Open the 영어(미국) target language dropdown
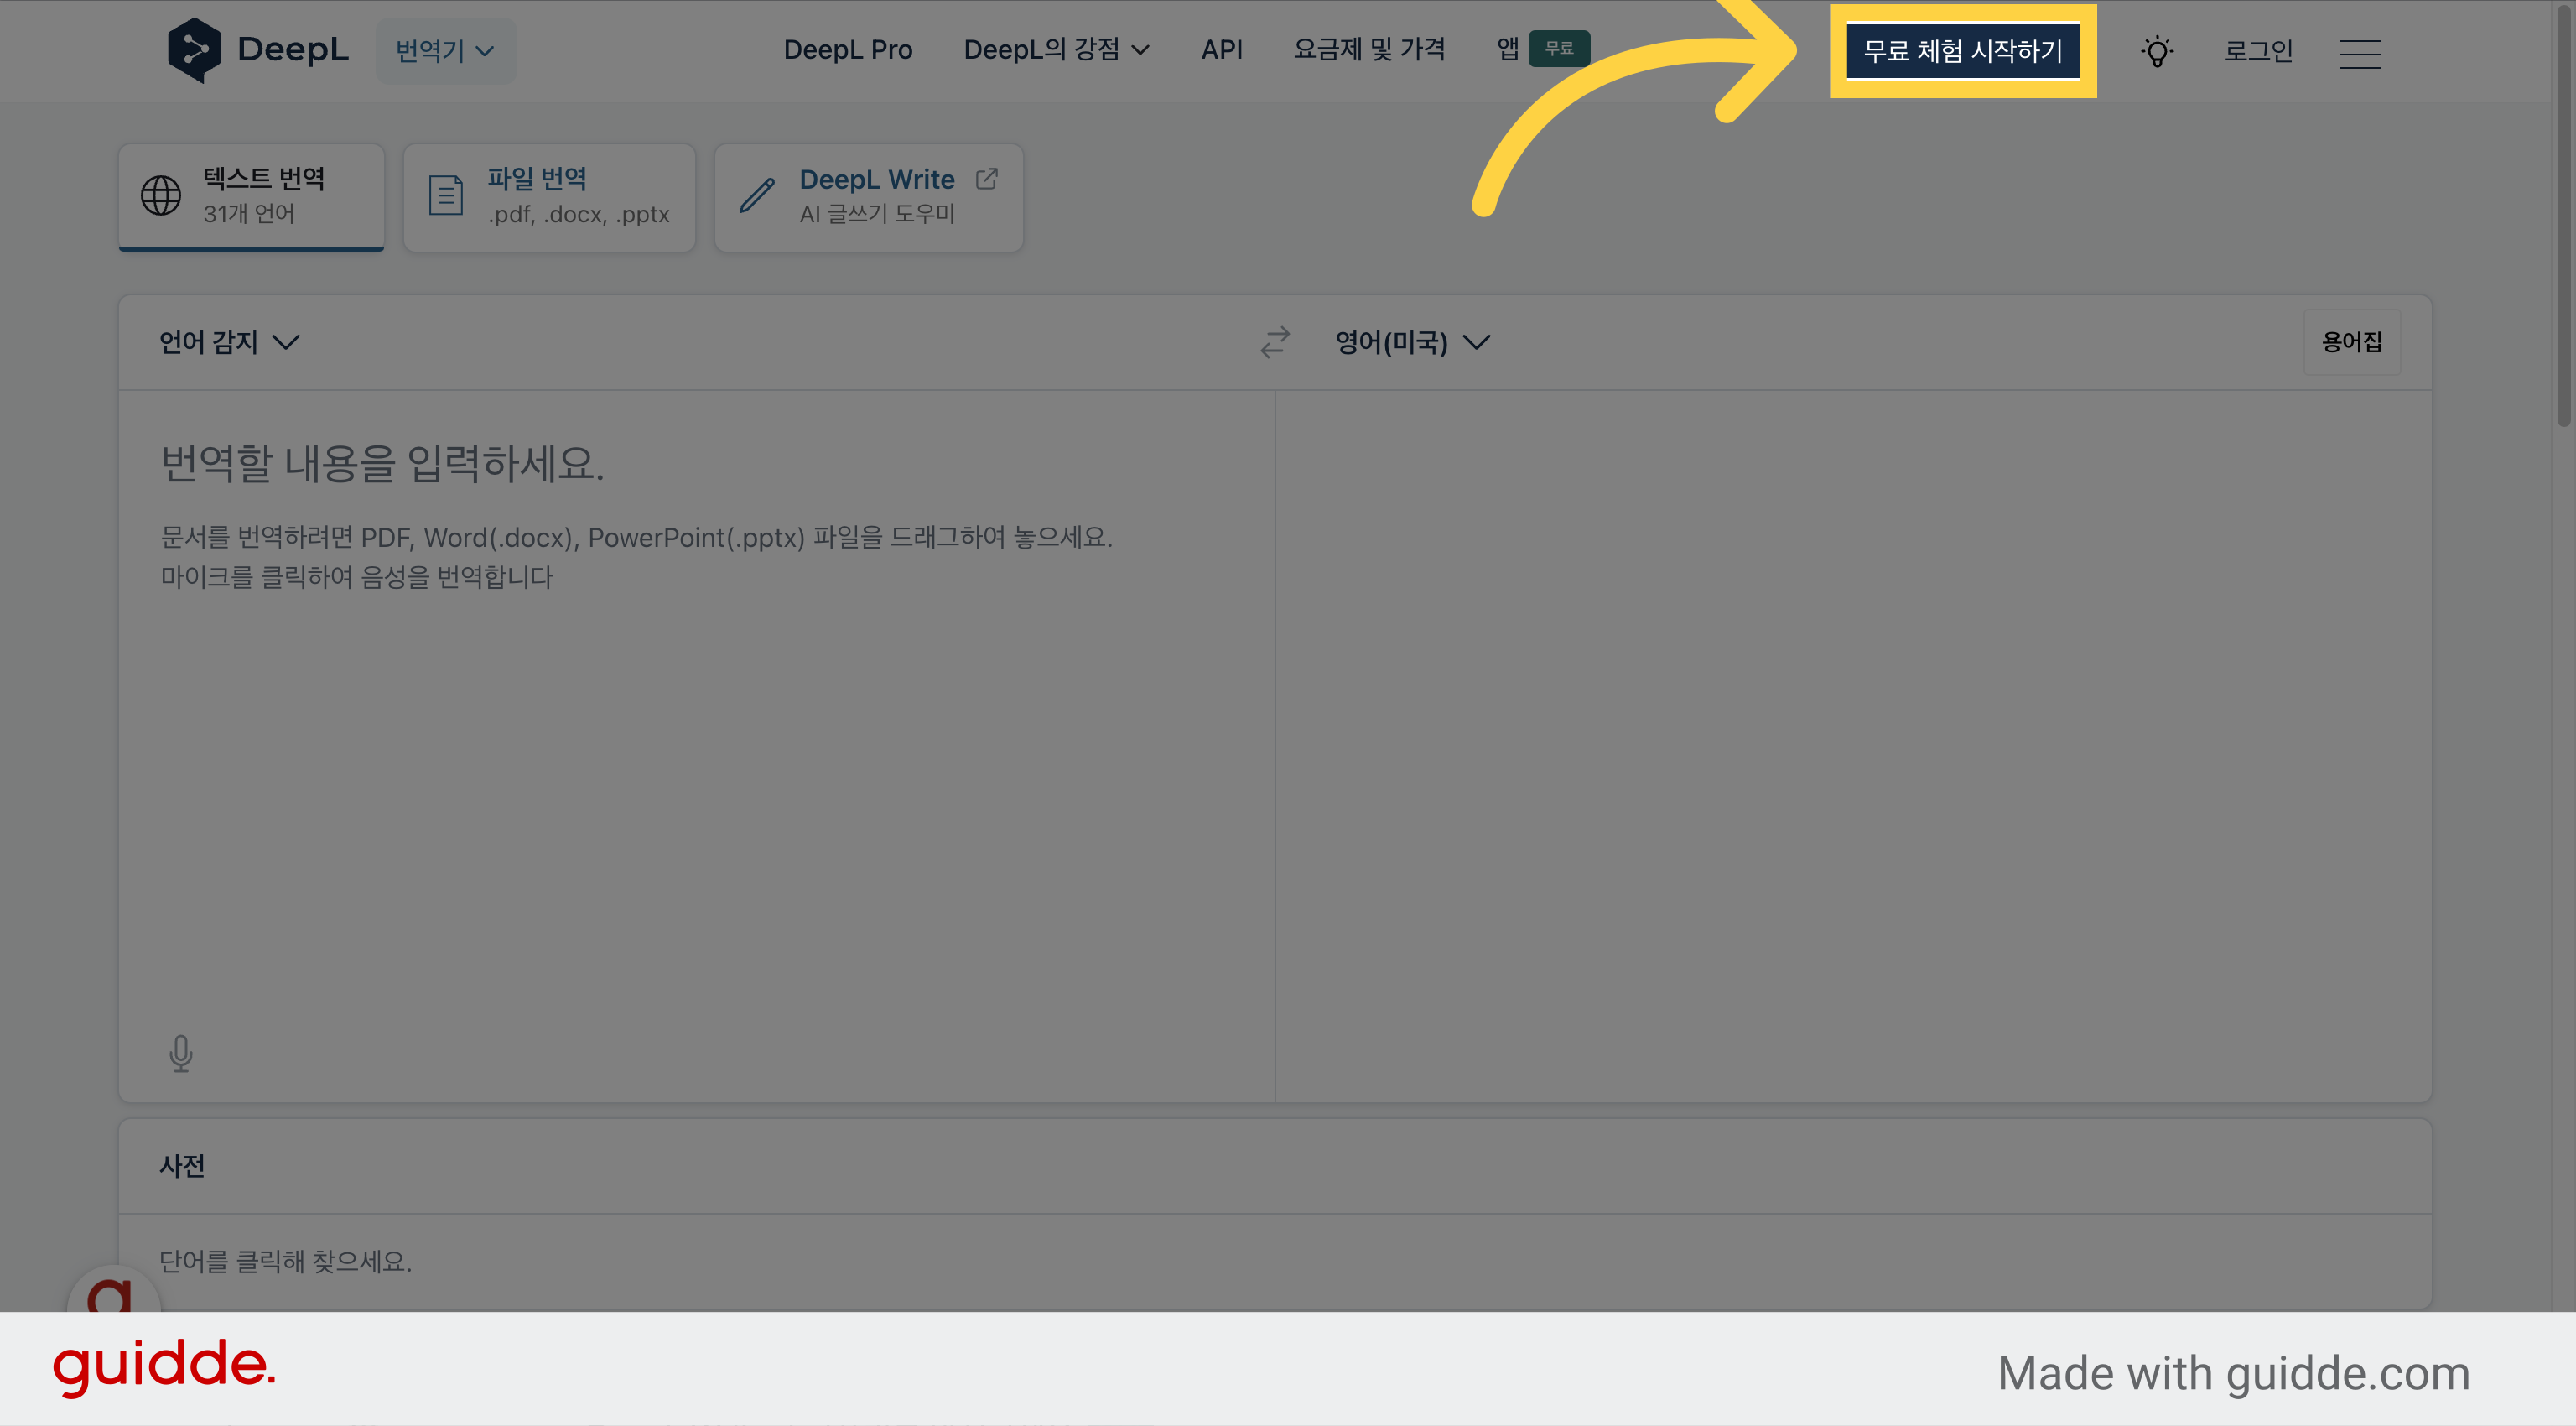 pyautogui.click(x=1413, y=342)
